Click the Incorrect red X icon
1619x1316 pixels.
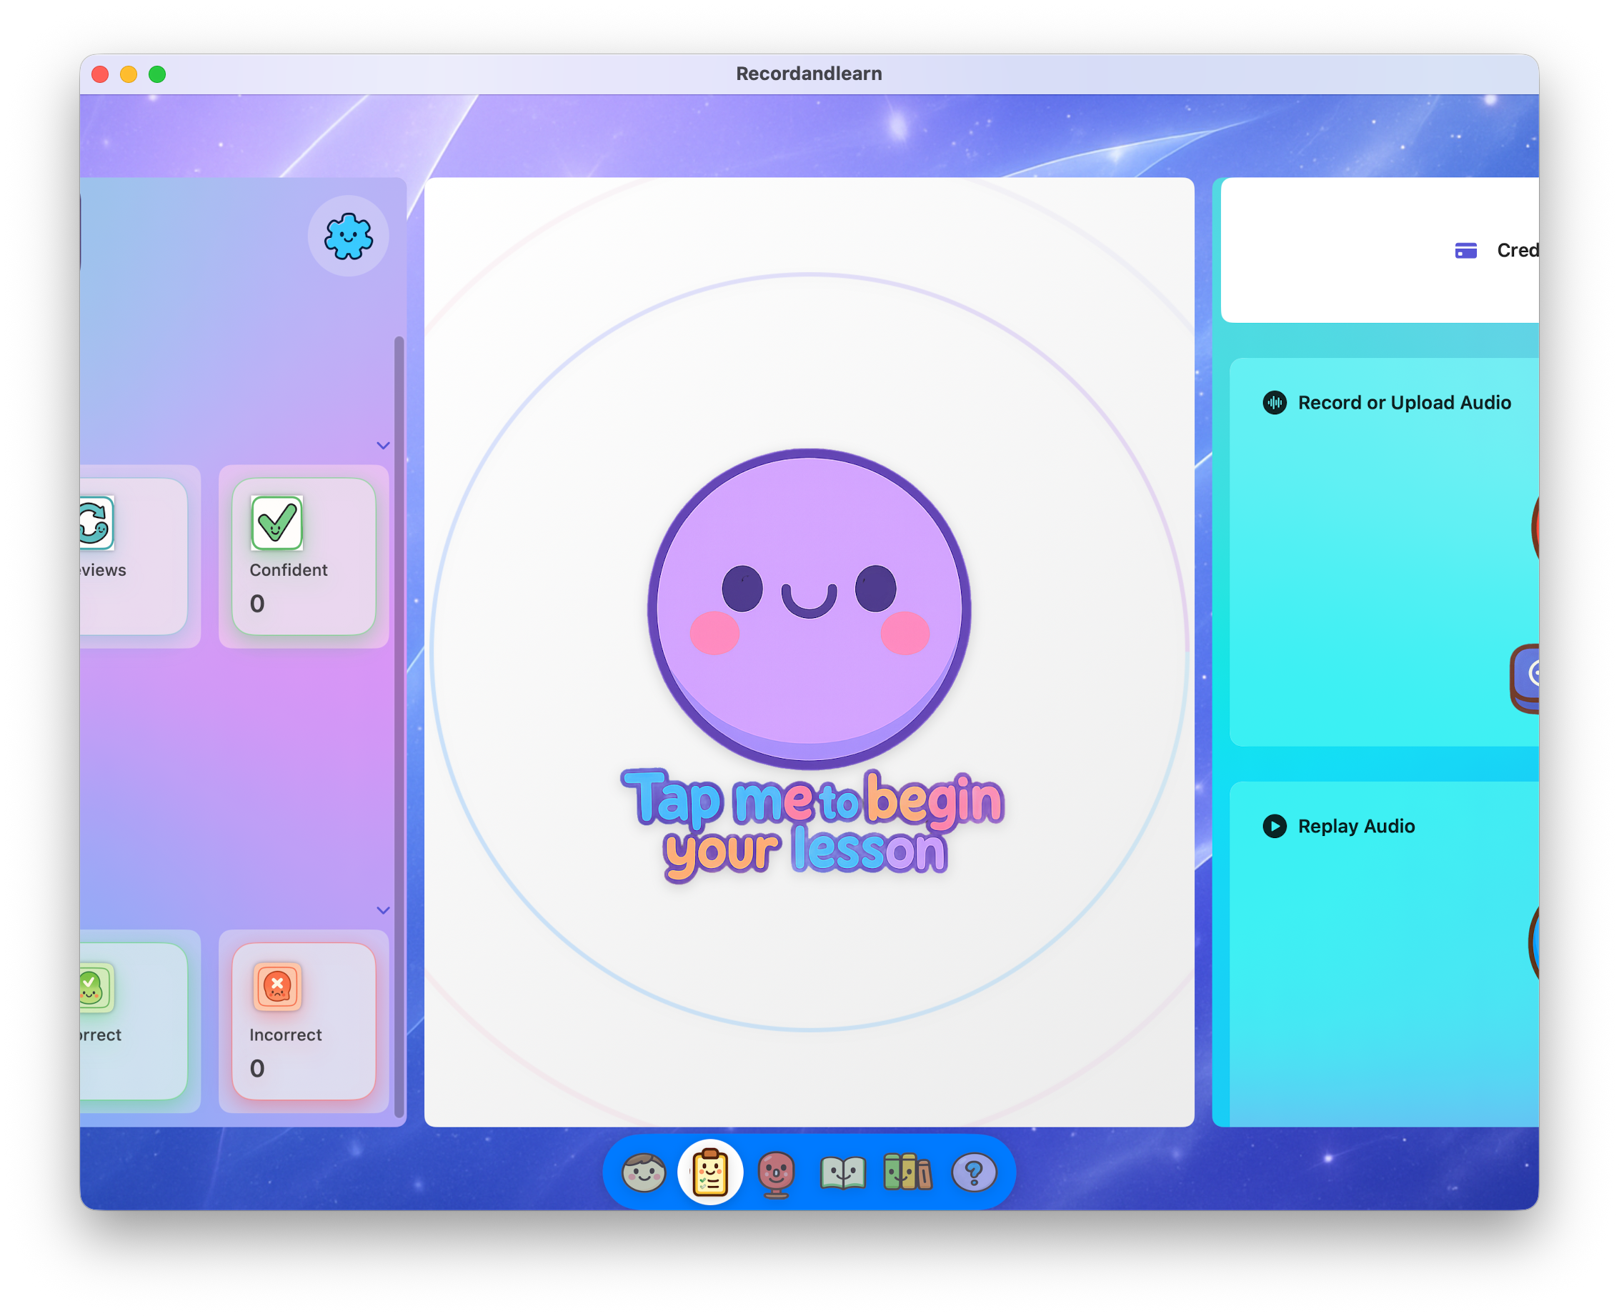tap(277, 987)
